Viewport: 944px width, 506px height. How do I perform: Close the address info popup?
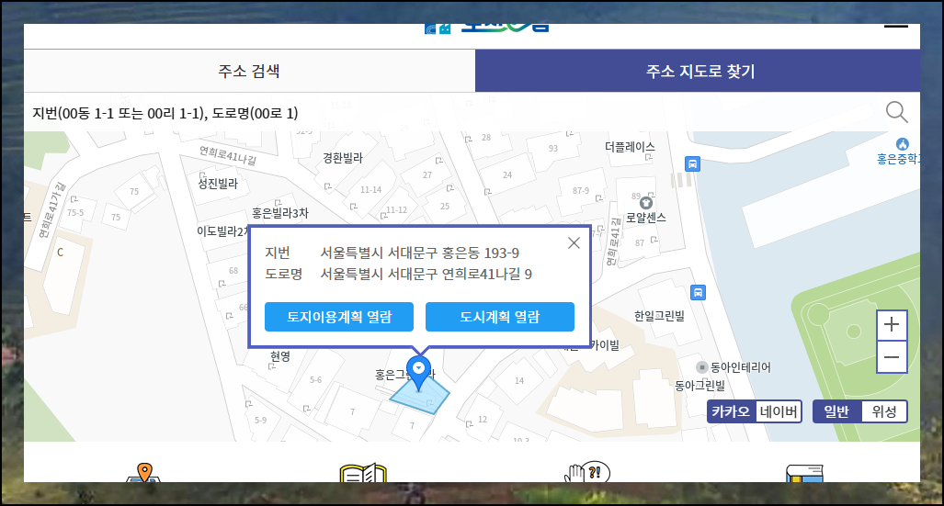(574, 242)
